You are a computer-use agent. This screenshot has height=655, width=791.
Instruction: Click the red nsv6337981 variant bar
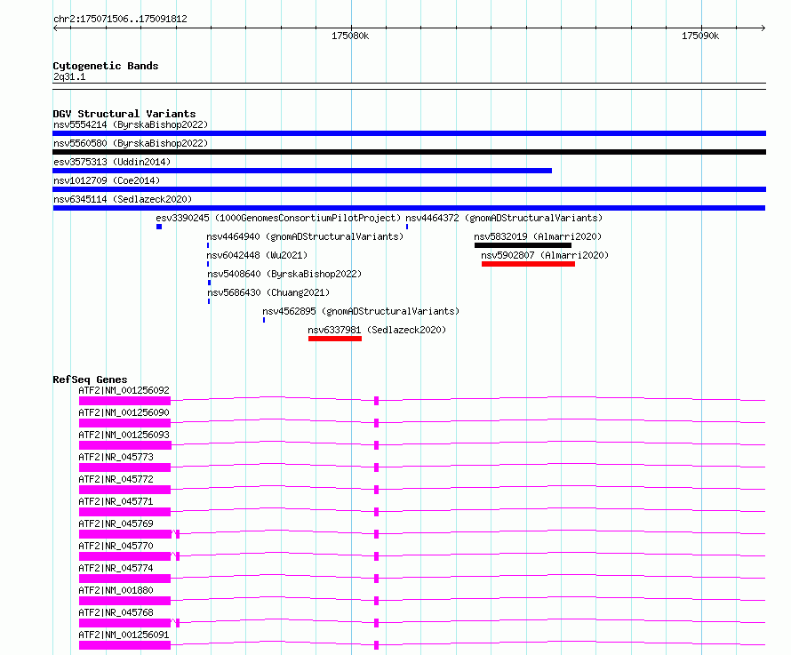(335, 339)
